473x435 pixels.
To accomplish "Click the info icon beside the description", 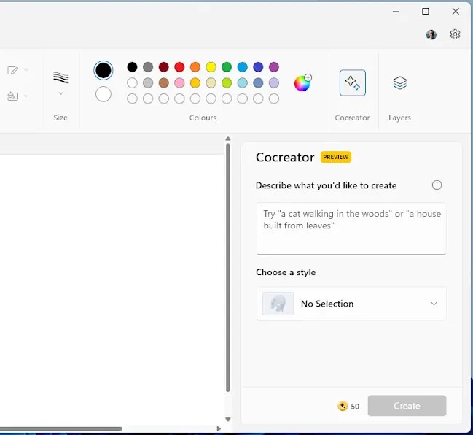I will 437,185.
